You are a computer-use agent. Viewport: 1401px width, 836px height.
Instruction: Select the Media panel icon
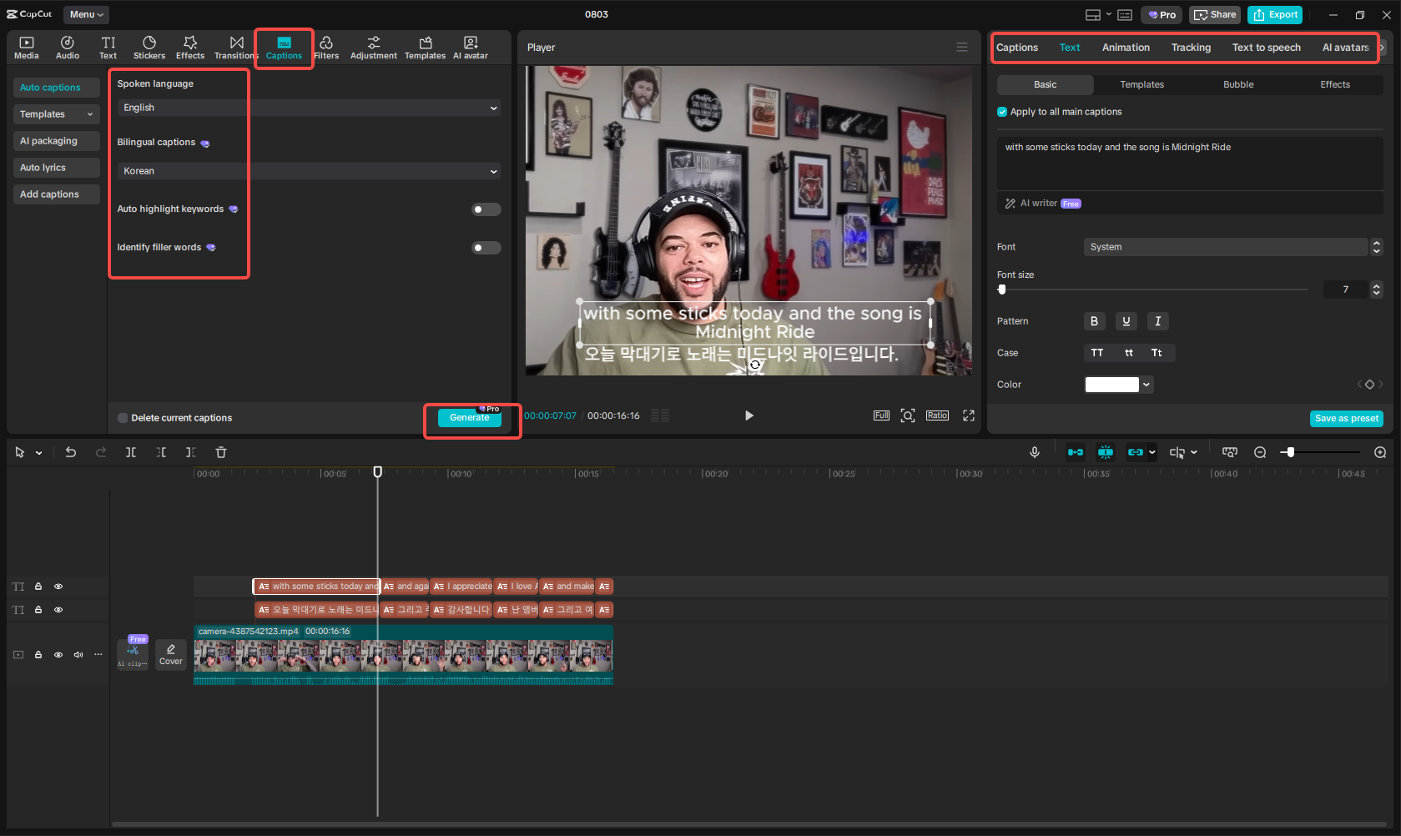pos(26,47)
